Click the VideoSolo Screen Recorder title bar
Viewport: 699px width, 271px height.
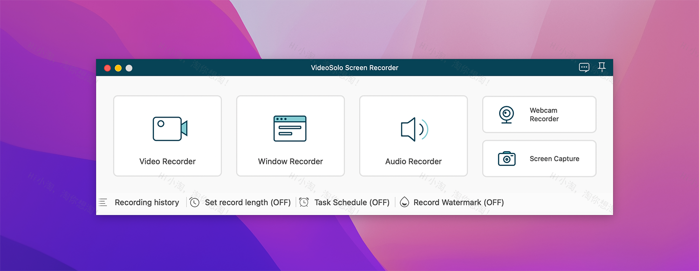point(354,67)
